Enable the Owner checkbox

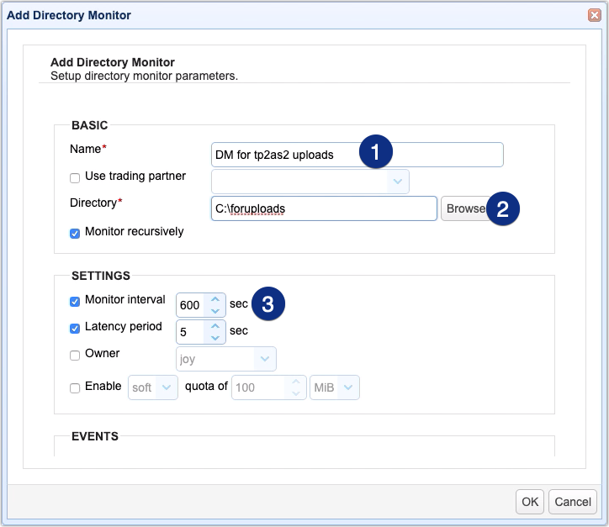click(x=75, y=355)
